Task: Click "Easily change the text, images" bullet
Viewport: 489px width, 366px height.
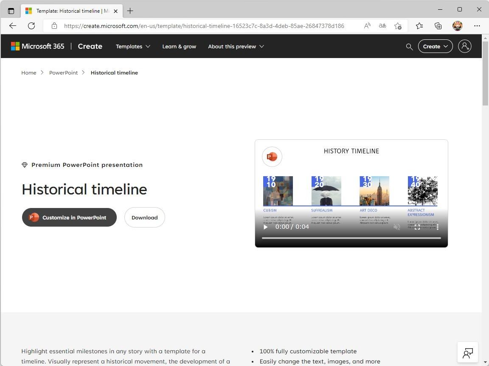Action: pyautogui.click(x=320, y=361)
